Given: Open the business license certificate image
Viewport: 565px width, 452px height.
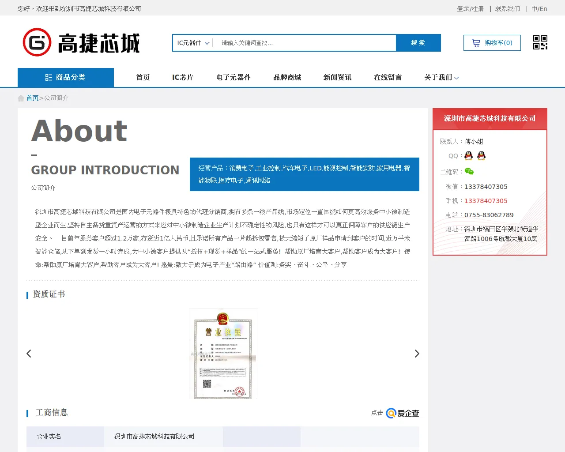Looking at the screenshot, I should point(223,354).
